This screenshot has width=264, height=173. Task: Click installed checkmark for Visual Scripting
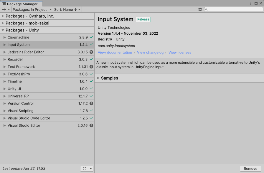click(91, 111)
